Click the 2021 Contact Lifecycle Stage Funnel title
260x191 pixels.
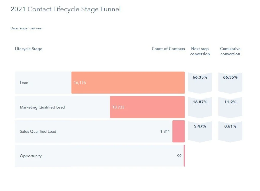pyautogui.click(x=65, y=10)
